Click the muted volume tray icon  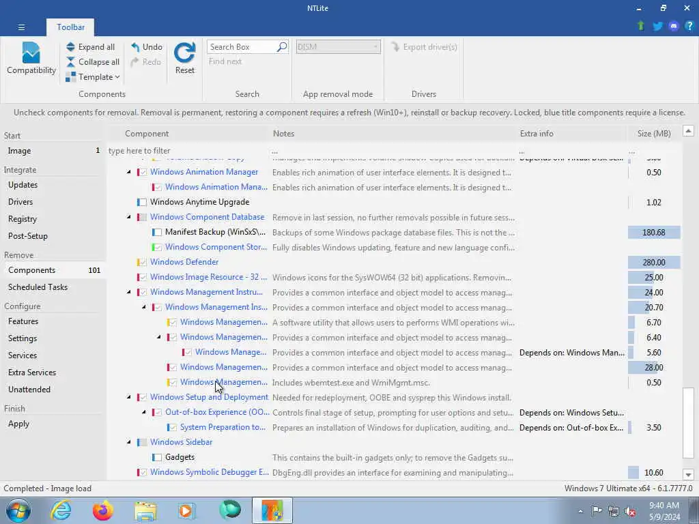point(630,511)
